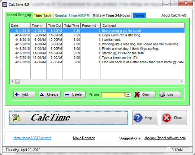Select row 'Short morning out for lunch'
This screenshot has width=195, height=155.
(x=97, y=31)
